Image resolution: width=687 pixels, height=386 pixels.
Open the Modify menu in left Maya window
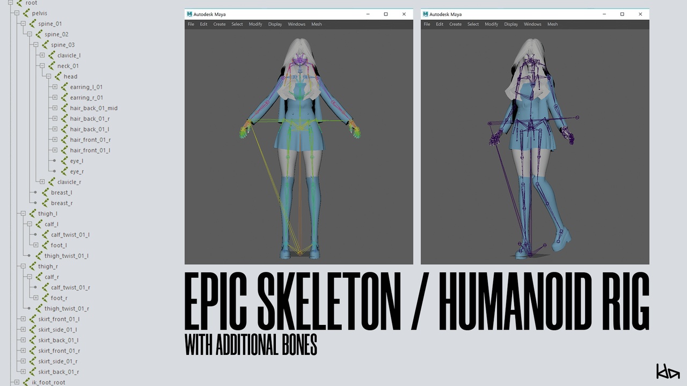tap(255, 24)
